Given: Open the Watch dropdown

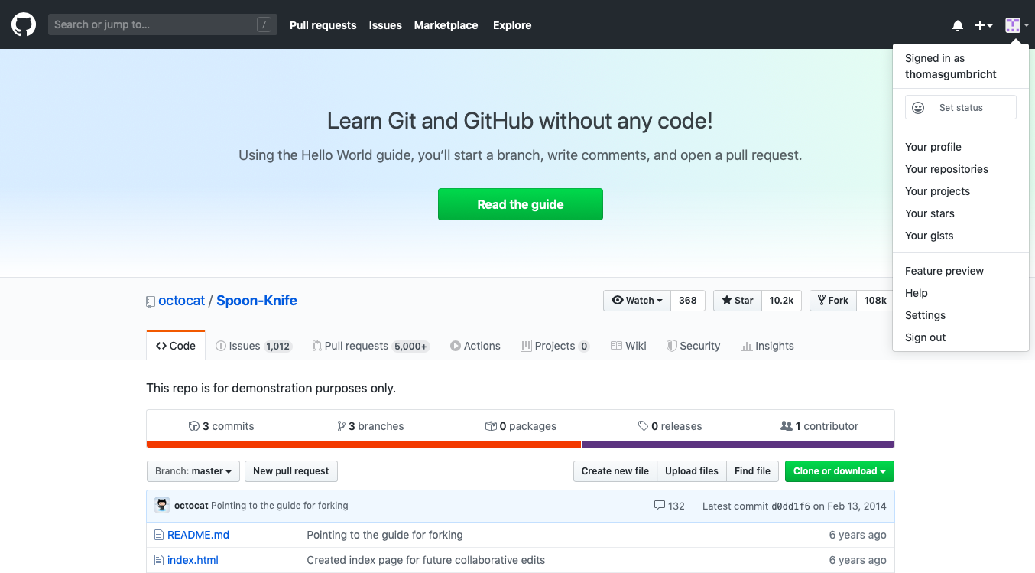Looking at the screenshot, I should click(638, 301).
